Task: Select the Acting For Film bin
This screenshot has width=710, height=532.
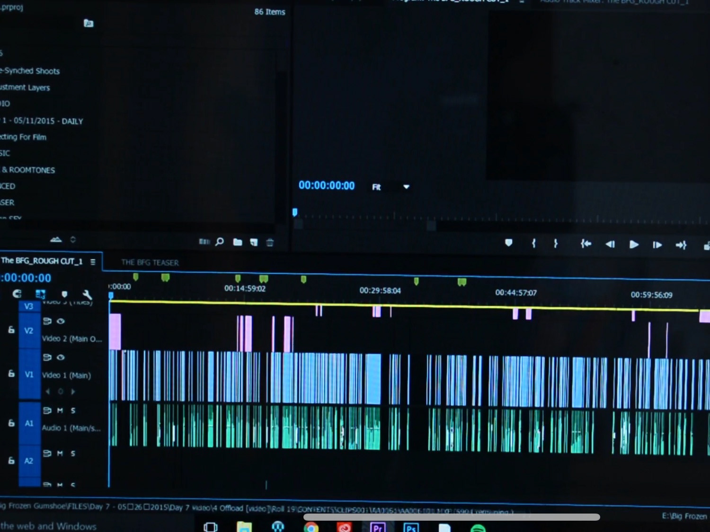Action: (x=23, y=137)
